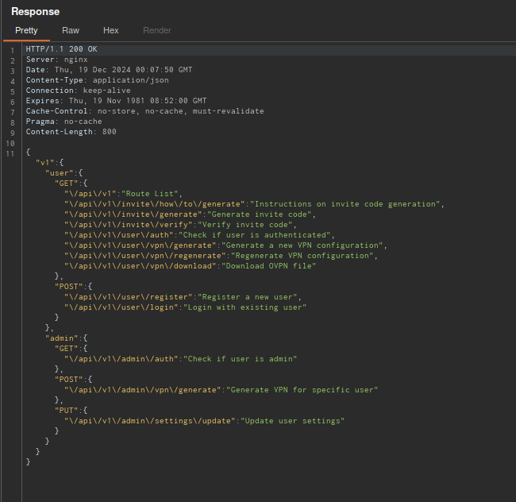The height and width of the screenshot is (502, 516).
Task: Click the Content-Length: 800 header
Action: click(71, 132)
